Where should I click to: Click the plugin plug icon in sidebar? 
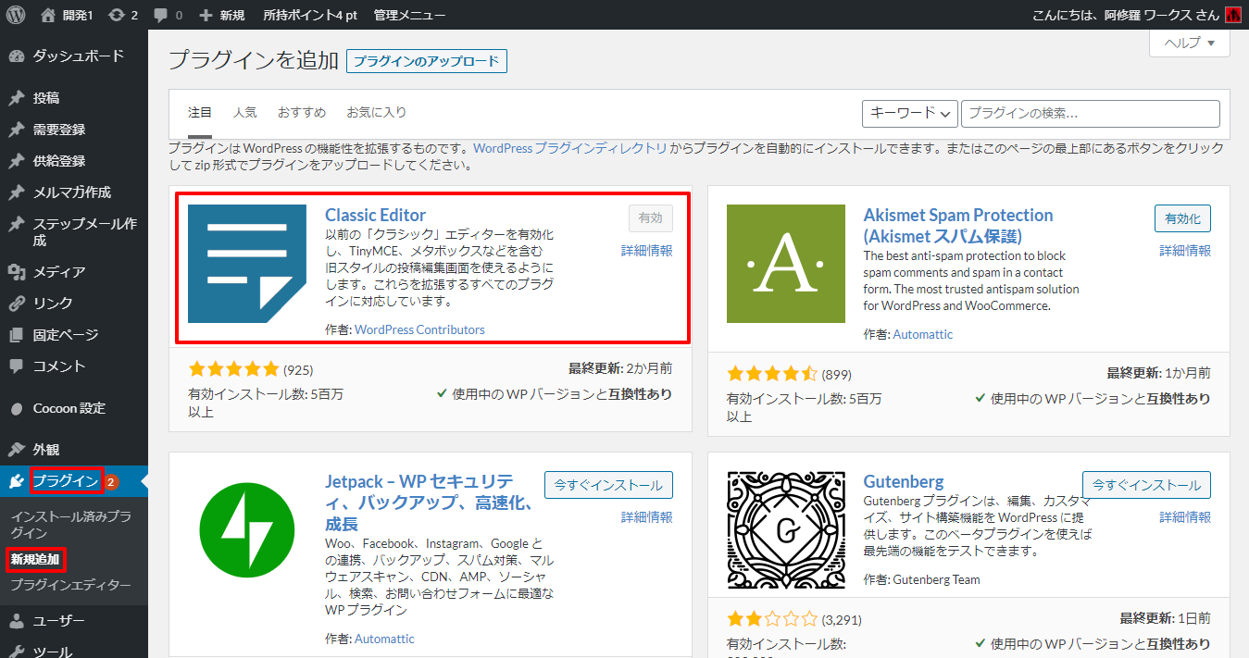[x=16, y=481]
